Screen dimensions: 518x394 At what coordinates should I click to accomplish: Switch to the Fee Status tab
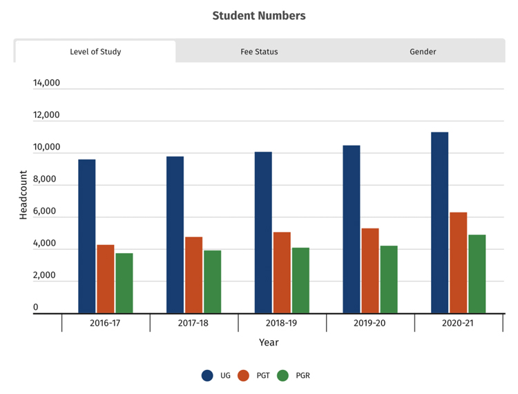click(258, 52)
